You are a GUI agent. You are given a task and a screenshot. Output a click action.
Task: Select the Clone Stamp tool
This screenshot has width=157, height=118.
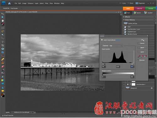[3, 63]
